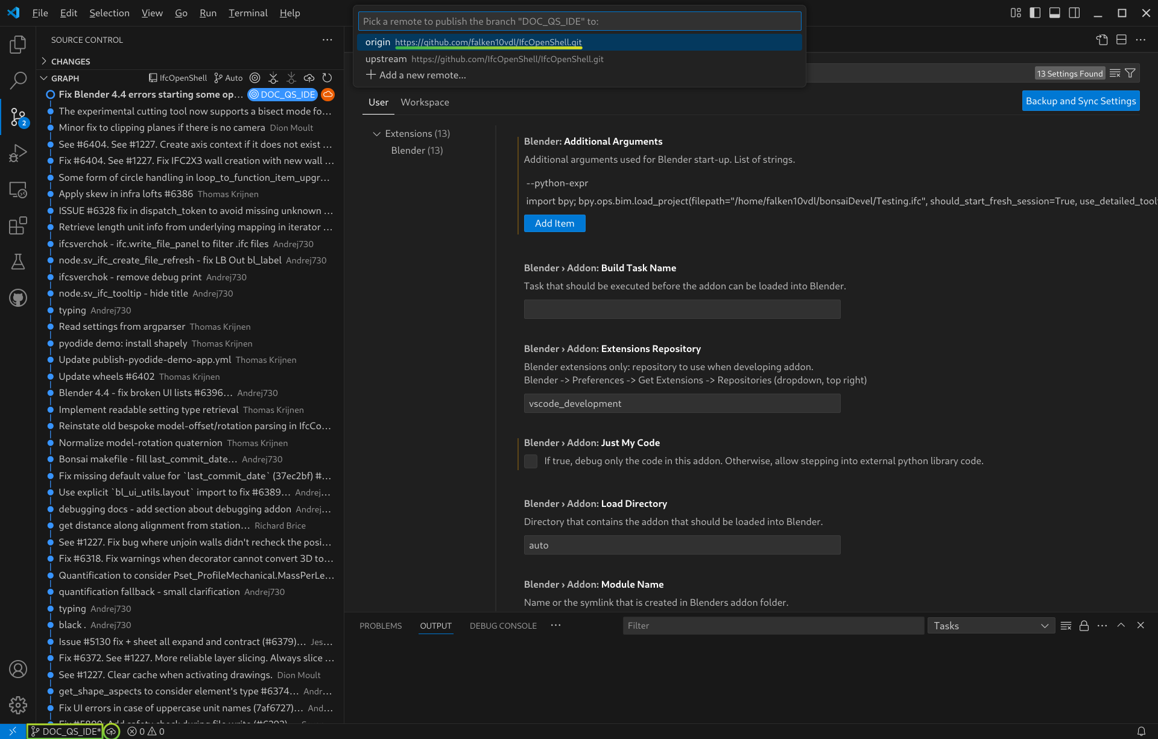Open remote window indicator in status bar
The image size is (1158, 739).
[x=13, y=731]
